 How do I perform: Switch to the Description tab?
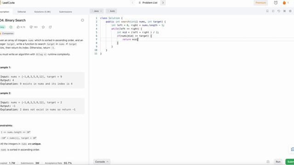(x=5, y=11)
